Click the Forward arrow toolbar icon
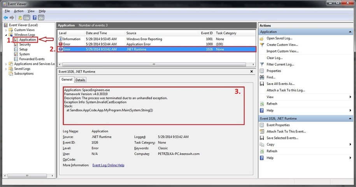356x187 pixels. click(x=12, y=17)
